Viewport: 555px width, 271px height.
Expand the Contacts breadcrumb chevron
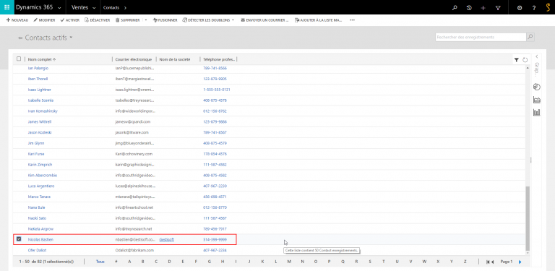[125, 8]
